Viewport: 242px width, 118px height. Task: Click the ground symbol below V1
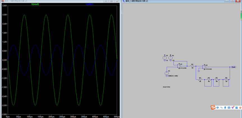tap(165, 61)
